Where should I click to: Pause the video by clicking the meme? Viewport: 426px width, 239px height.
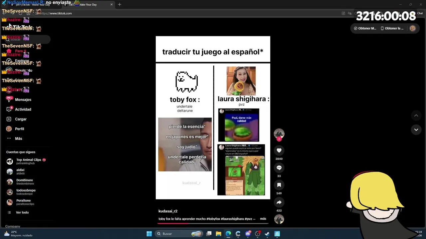[x=213, y=118]
